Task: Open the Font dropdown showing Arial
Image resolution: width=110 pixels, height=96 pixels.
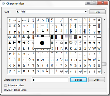Action: click(52, 11)
